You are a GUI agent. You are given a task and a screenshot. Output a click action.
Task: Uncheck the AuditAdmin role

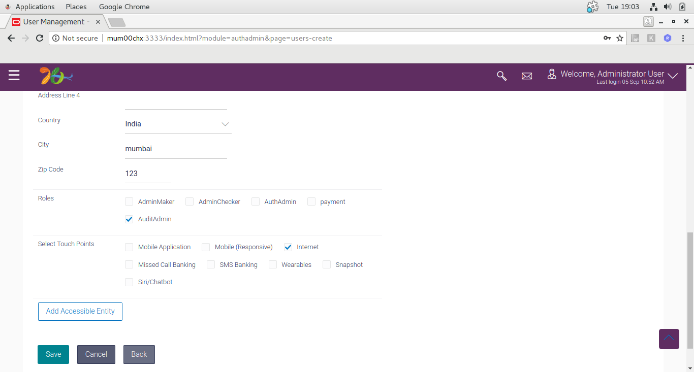[129, 219]
